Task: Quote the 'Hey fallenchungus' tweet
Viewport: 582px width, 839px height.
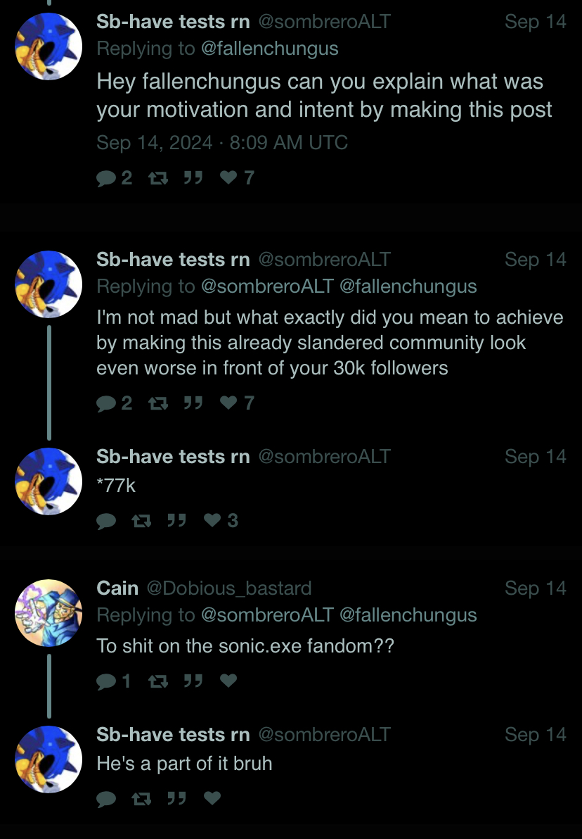Action: coord(193,177)
